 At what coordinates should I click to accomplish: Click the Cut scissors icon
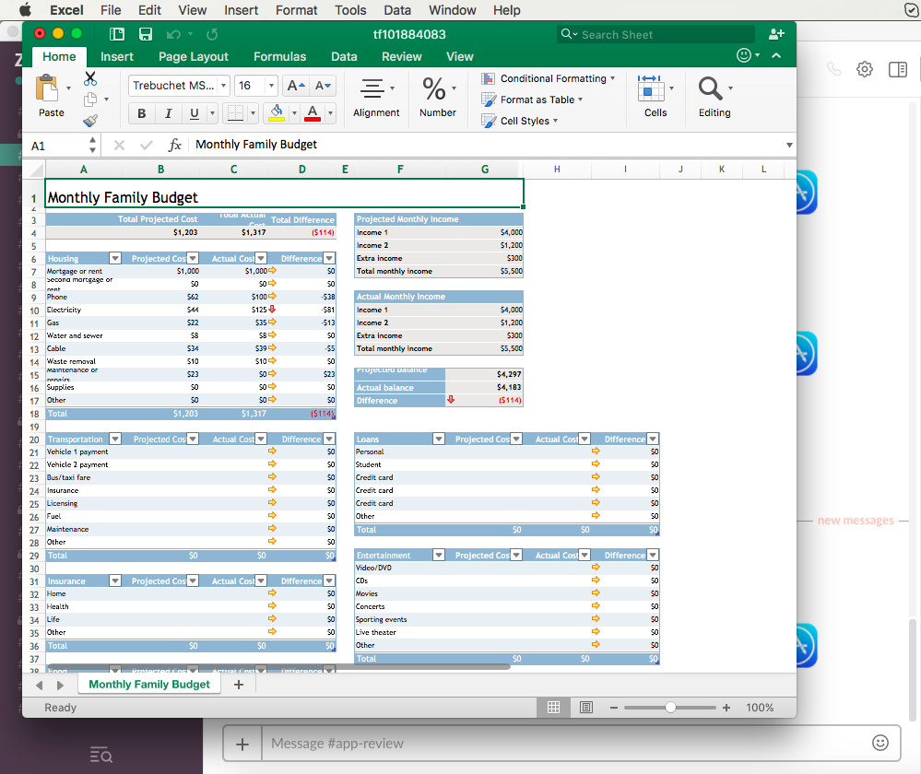[90, 79]
